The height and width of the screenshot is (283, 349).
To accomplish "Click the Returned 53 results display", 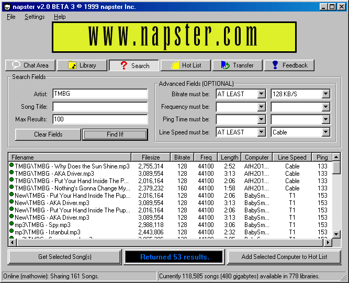I will point(175,257).
